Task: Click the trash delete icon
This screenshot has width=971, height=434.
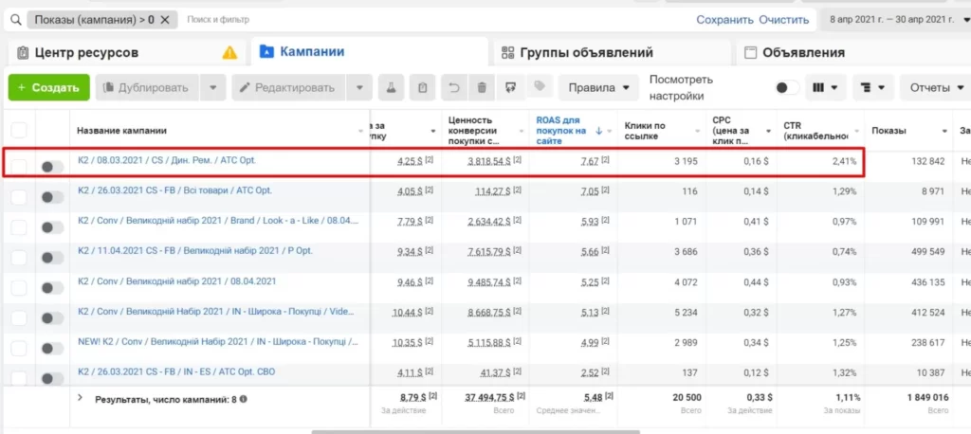Action: [481, 87]
